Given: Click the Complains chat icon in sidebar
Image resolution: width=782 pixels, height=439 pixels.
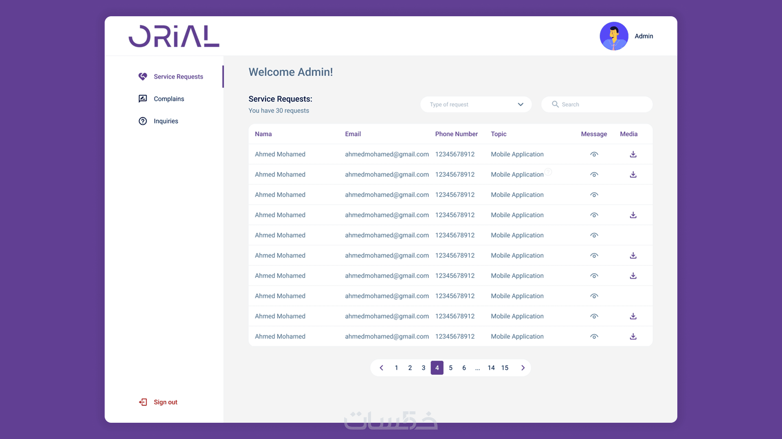Looking at the screenshot, I should click(143, 99).
